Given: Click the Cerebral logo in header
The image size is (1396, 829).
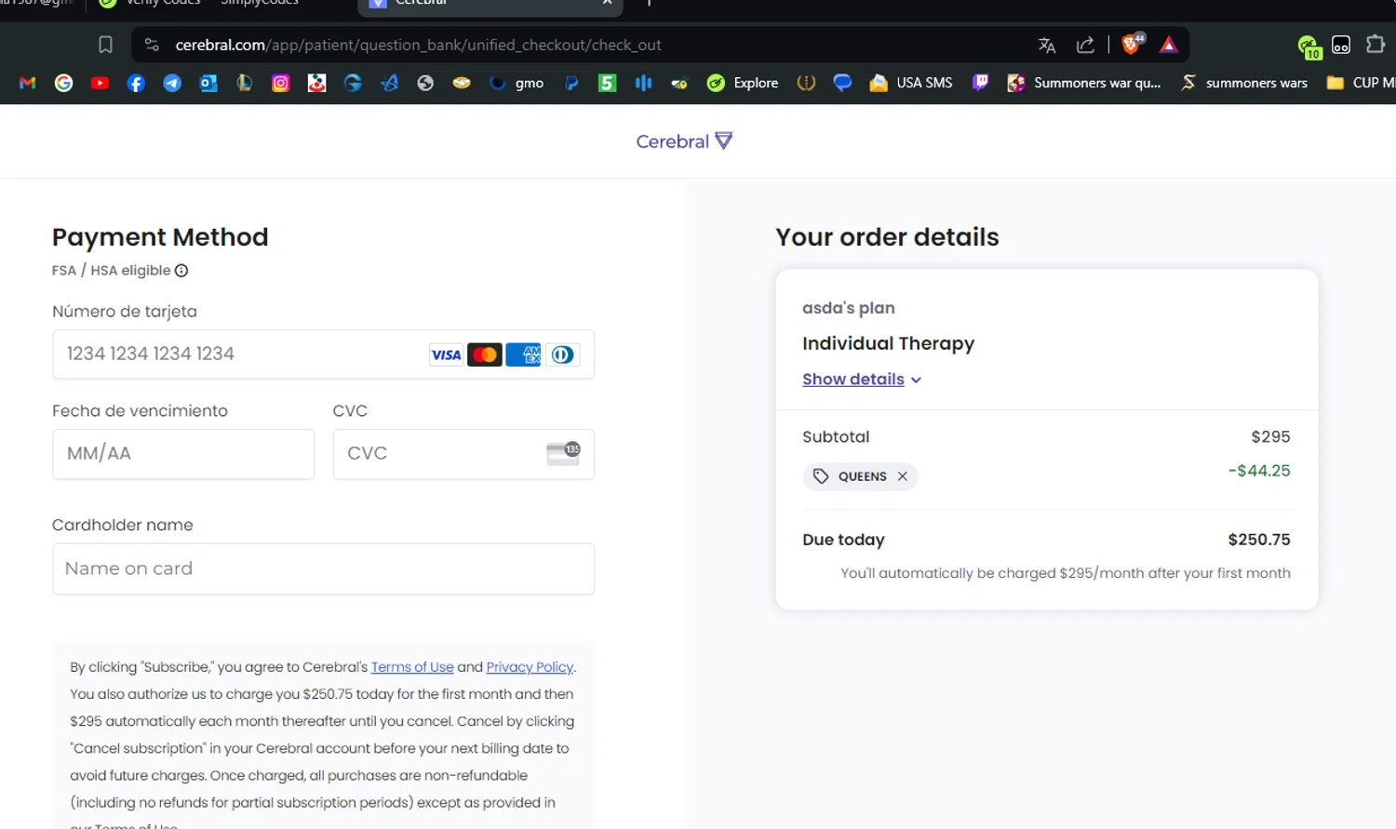Looking at the screenshot, I should point(684,141).
